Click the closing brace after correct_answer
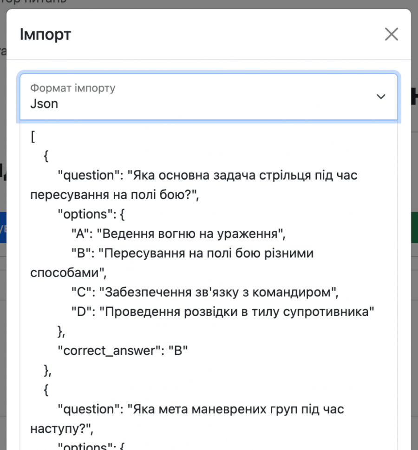Viewport: 418px width, 450px height. tap(47, 370)
